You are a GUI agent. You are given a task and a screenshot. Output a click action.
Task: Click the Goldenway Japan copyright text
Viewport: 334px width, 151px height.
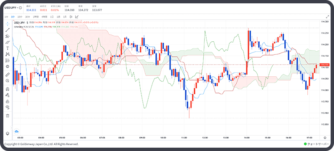pyautogui.click(x=41, y=144)
